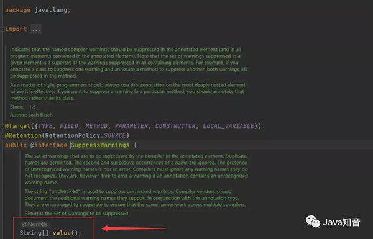Click the @NonNls inferred annotation hint

tap(35, 224)
